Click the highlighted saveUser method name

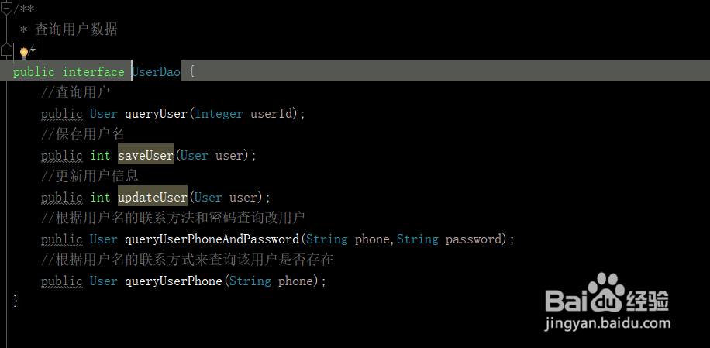tap(146, 155)
